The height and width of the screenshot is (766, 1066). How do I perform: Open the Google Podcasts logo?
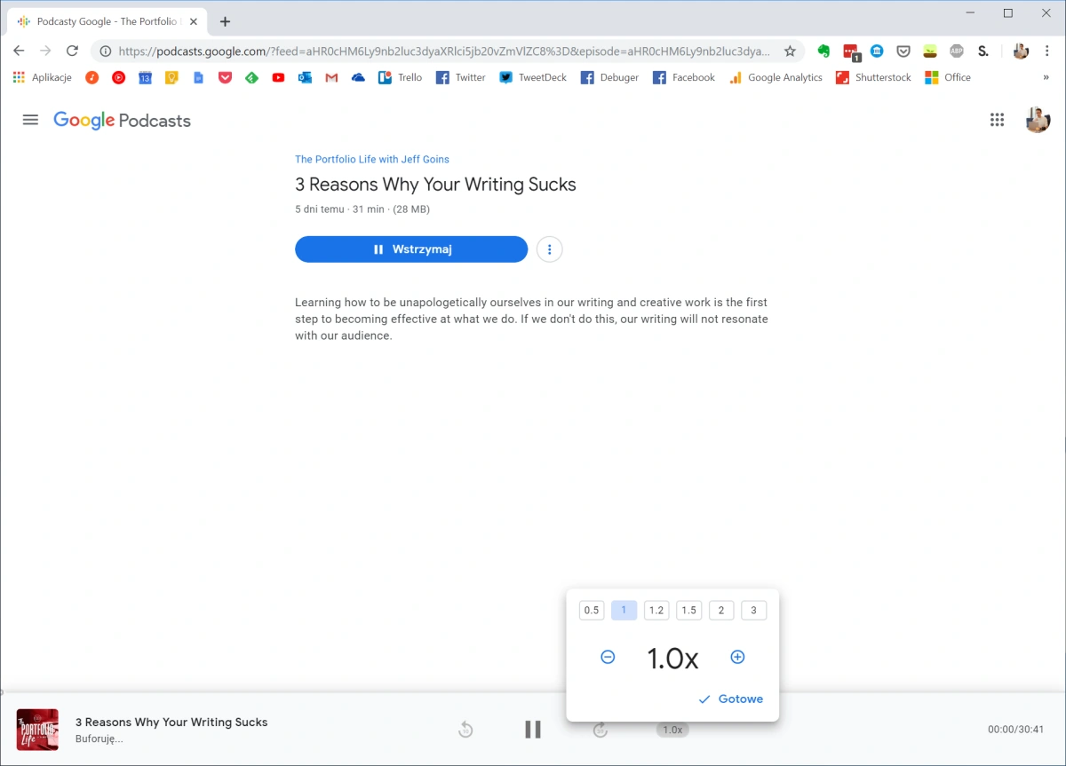tap(122, 121)
